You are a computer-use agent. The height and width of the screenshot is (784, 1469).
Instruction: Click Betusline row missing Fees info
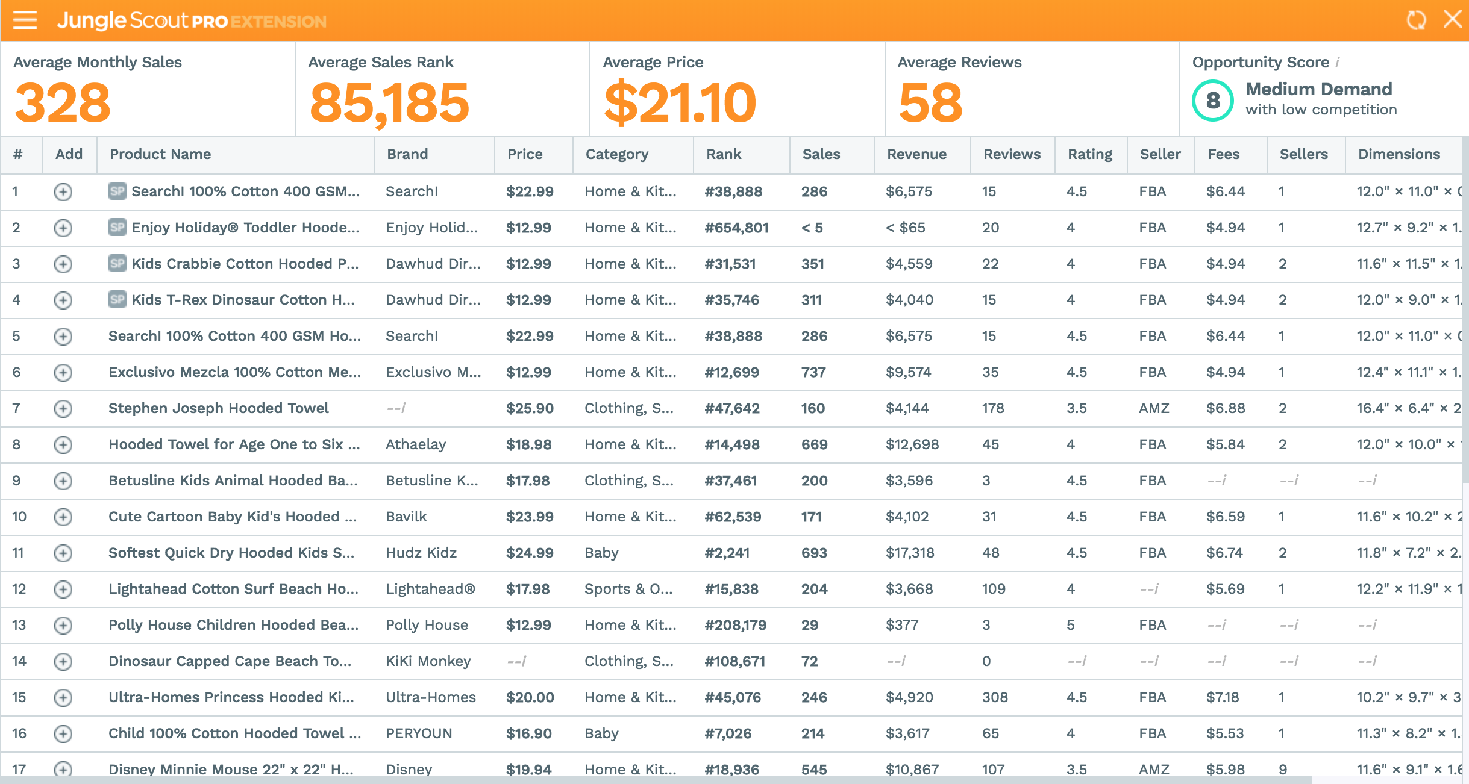tap(1217, 481)
